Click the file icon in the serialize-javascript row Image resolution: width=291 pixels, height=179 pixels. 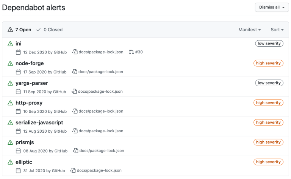[75, 131]
